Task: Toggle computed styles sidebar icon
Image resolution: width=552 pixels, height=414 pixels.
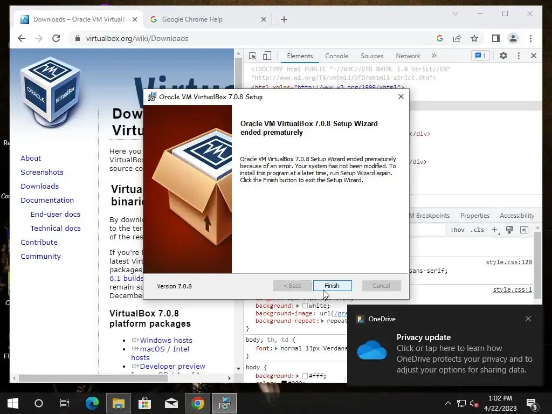Action: point(524,230)
